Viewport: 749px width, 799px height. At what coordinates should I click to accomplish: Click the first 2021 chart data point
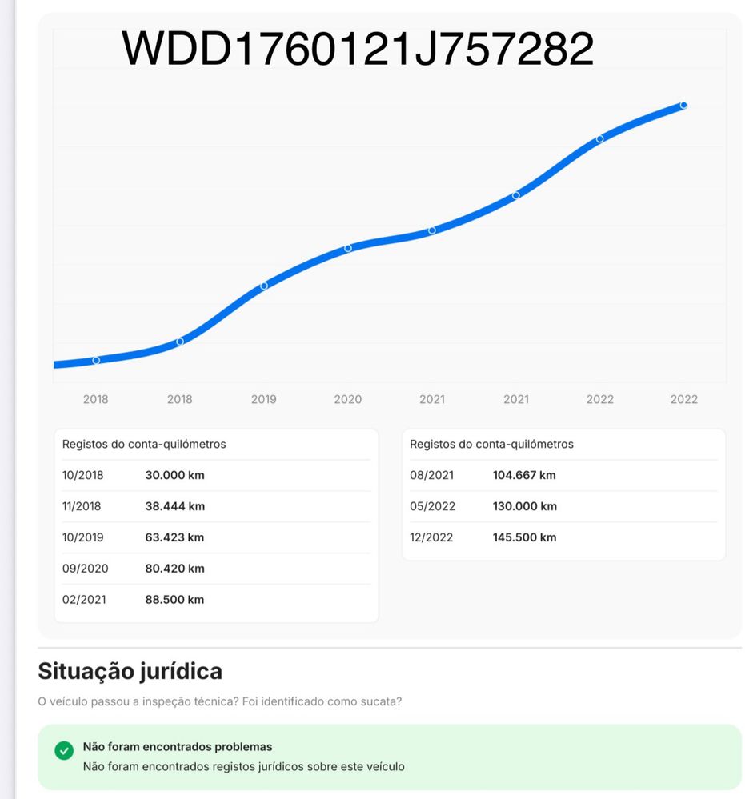[432, 230]
